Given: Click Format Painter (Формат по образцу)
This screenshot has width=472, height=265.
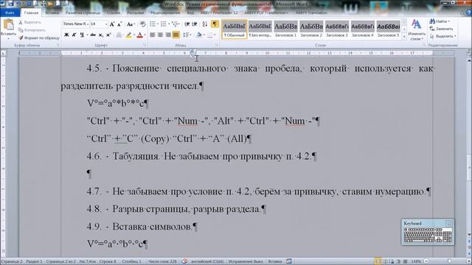Looking at the screenshot, I should click(x=38, y=38).
